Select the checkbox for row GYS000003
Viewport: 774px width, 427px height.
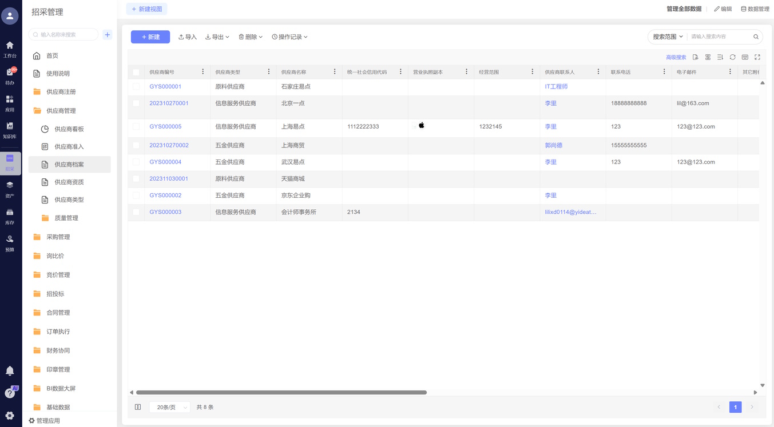coord(136,212)
